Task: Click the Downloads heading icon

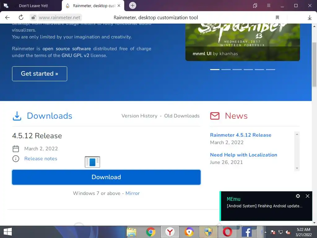Action: pyautogui.click(x=17, y=116)
